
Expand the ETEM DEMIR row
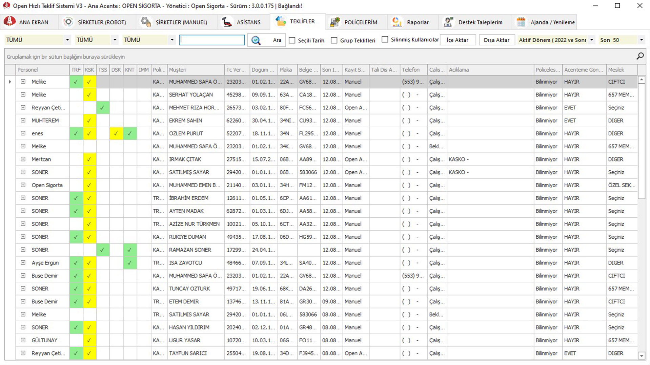pyautogui.click(x=23, y=301)
